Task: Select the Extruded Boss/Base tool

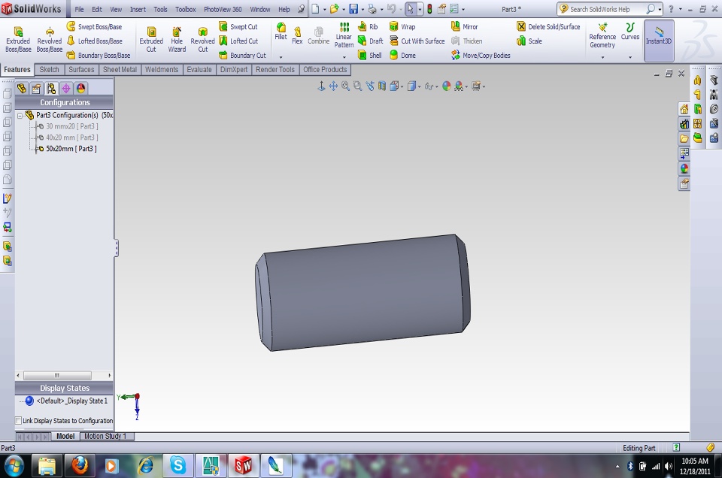Action: [17, 39]
